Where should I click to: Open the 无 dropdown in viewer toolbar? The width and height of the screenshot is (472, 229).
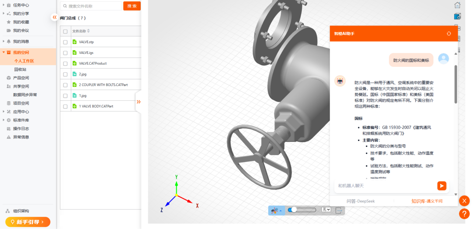click(x=326, y=210)
